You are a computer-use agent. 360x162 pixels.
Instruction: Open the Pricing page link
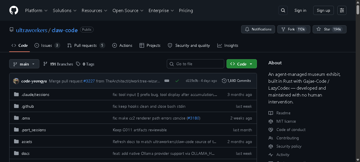point(186,10)
